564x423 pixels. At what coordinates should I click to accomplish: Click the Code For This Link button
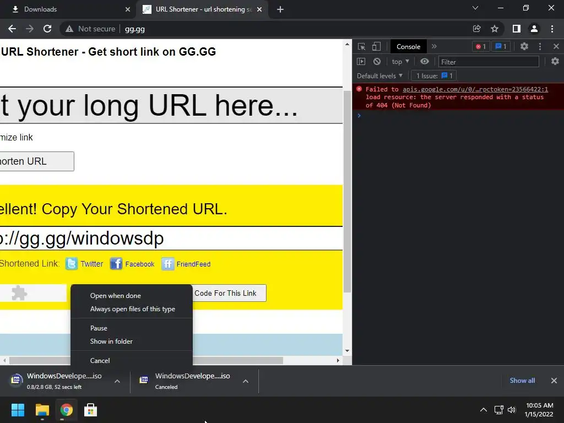point(229,293)
